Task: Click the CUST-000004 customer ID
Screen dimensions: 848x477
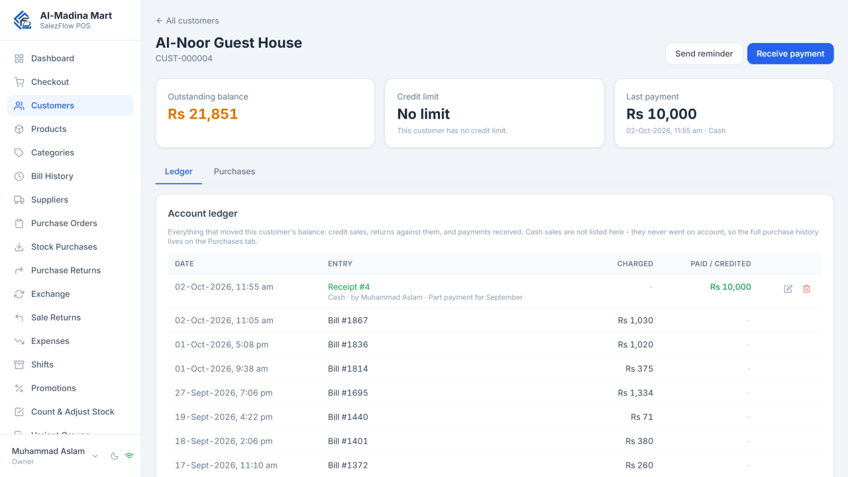Action: (184, 58)
